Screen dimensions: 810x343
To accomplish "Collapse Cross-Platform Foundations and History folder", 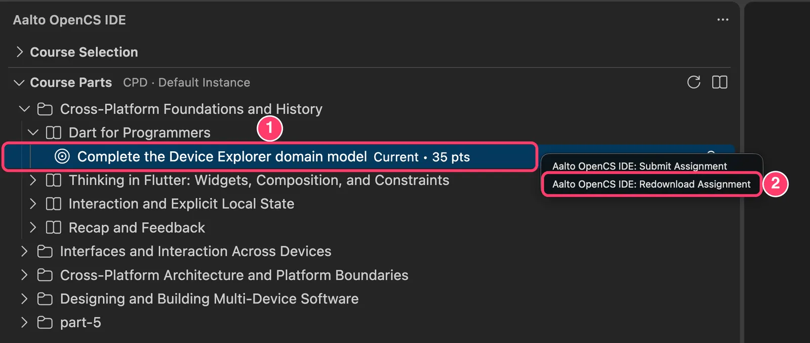I will click(24, 109).
